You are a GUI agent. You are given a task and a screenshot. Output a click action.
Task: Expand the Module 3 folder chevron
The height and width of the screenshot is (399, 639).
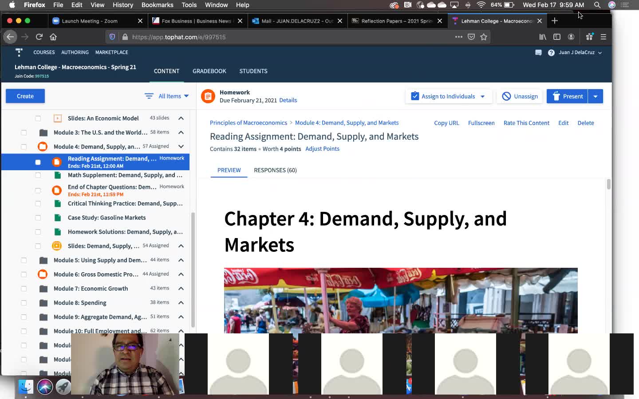click(x=181, y=132)
